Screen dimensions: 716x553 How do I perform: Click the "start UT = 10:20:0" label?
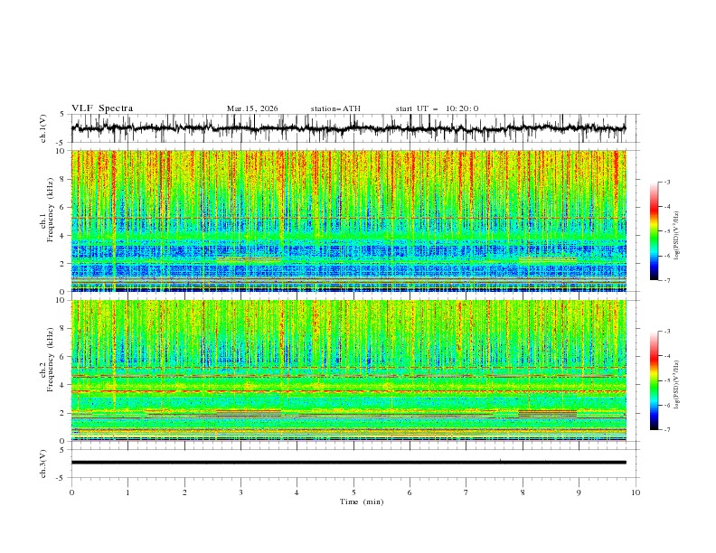(x=437, y=108)
